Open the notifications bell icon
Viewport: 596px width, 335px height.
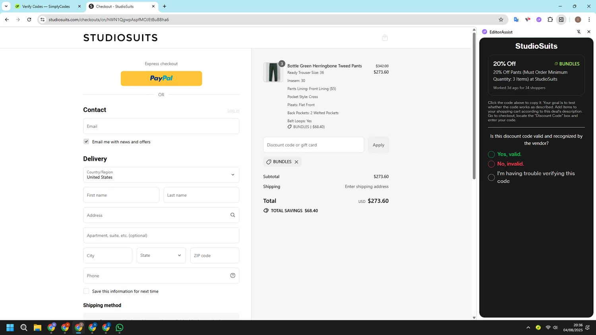[587, 327]
